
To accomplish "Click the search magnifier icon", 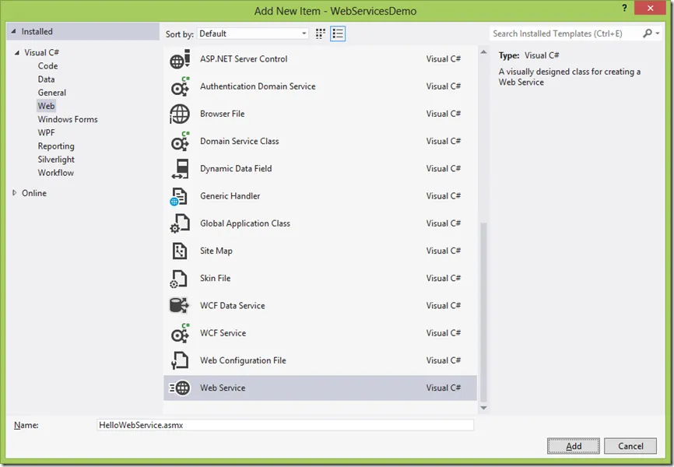I will [x=647, y=33].
